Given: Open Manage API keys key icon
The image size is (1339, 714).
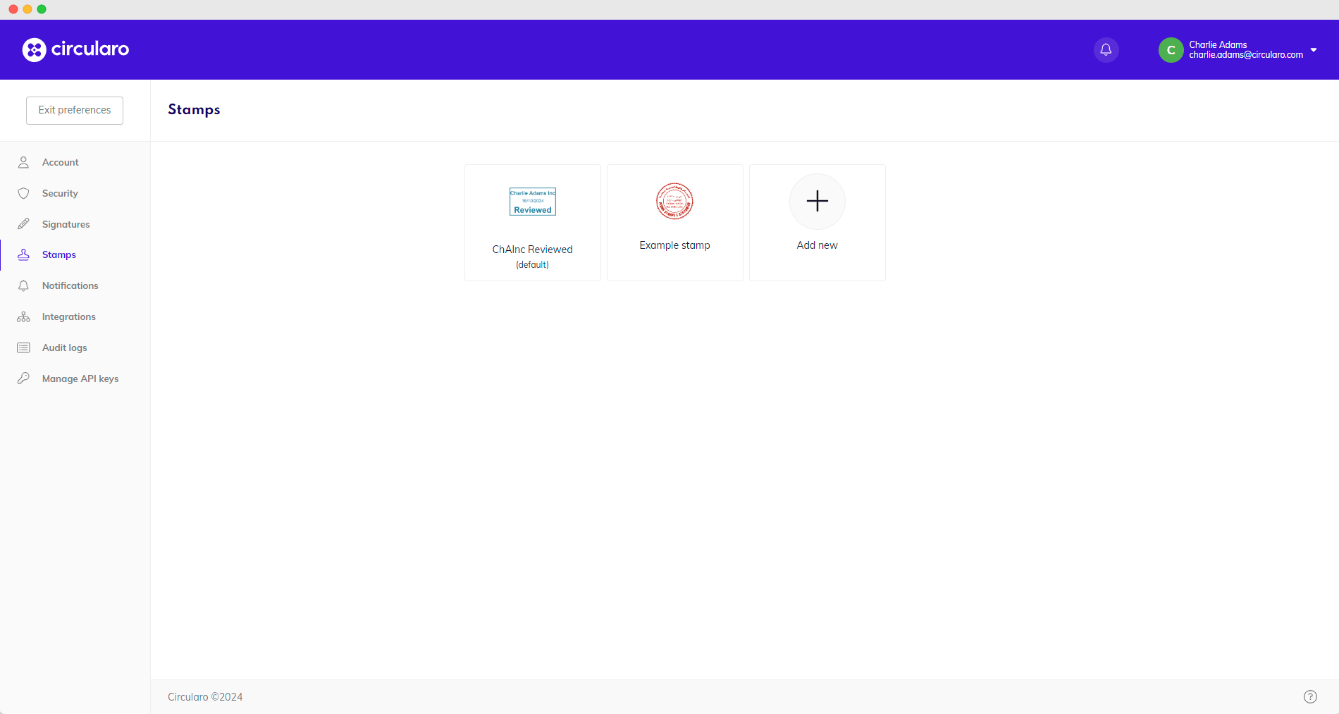Looking at the screenshot, I should point(24,378).
